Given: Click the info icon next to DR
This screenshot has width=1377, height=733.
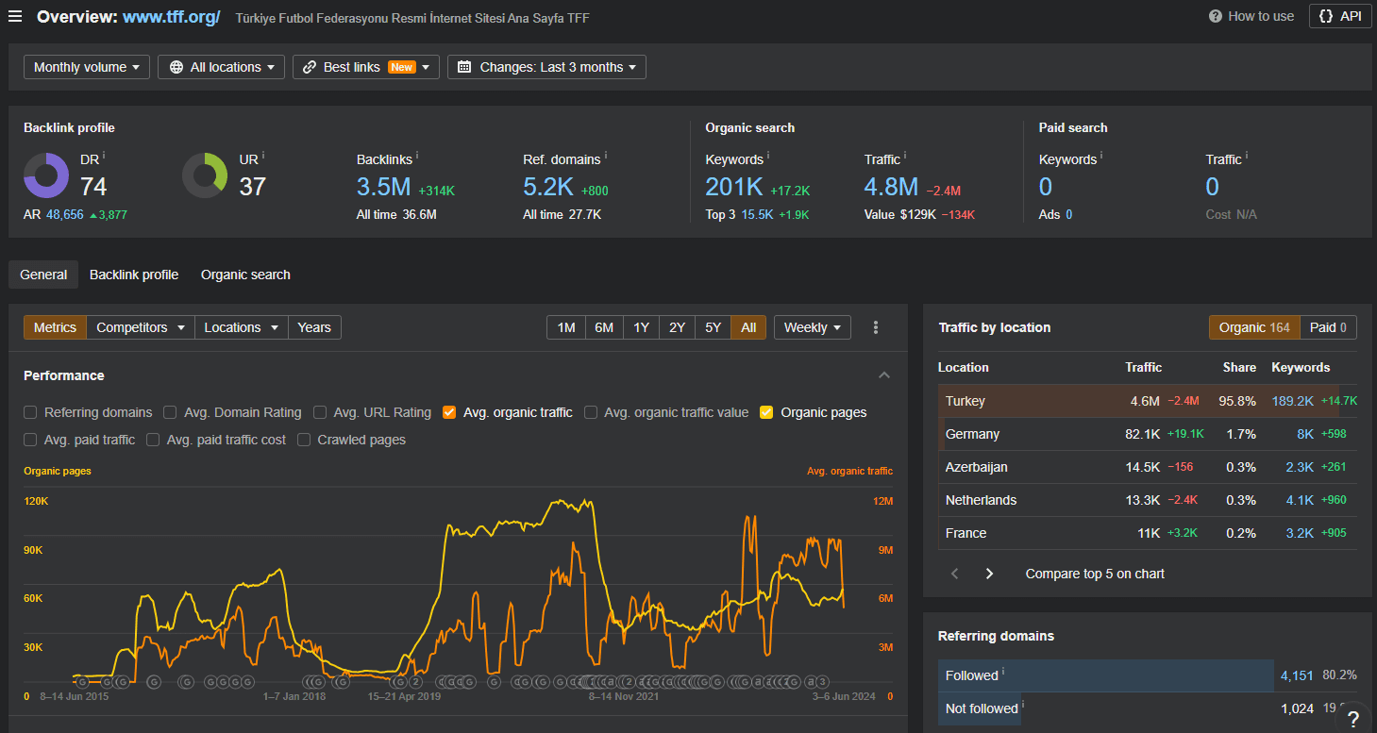Looking at the screenshot, I should pos(104,155).
